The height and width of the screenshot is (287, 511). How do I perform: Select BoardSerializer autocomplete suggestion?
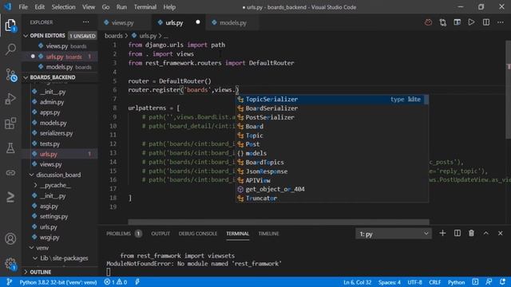pyautogui.click(x=332, y=108)
